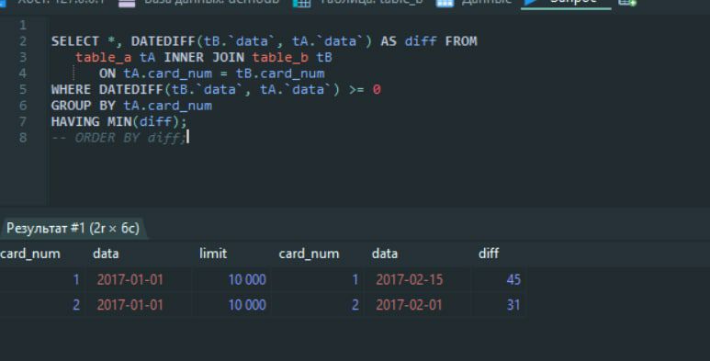Sort by the limit column header

[x=213, y=254]
